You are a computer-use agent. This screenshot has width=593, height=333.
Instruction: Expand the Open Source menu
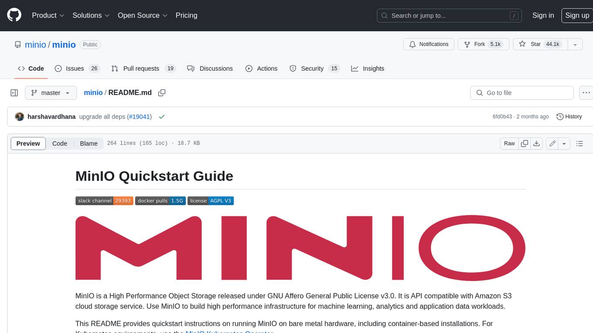[143, 15]
